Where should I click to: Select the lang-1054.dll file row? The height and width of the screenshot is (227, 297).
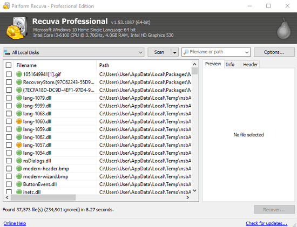coord(98,153)
